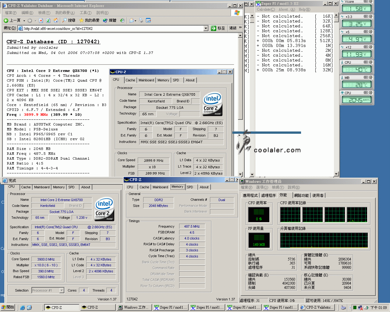Viewport: 390px width, 312px height.
Task: Click the system tray clock 下午 01:09
Action: pos(379,308)
